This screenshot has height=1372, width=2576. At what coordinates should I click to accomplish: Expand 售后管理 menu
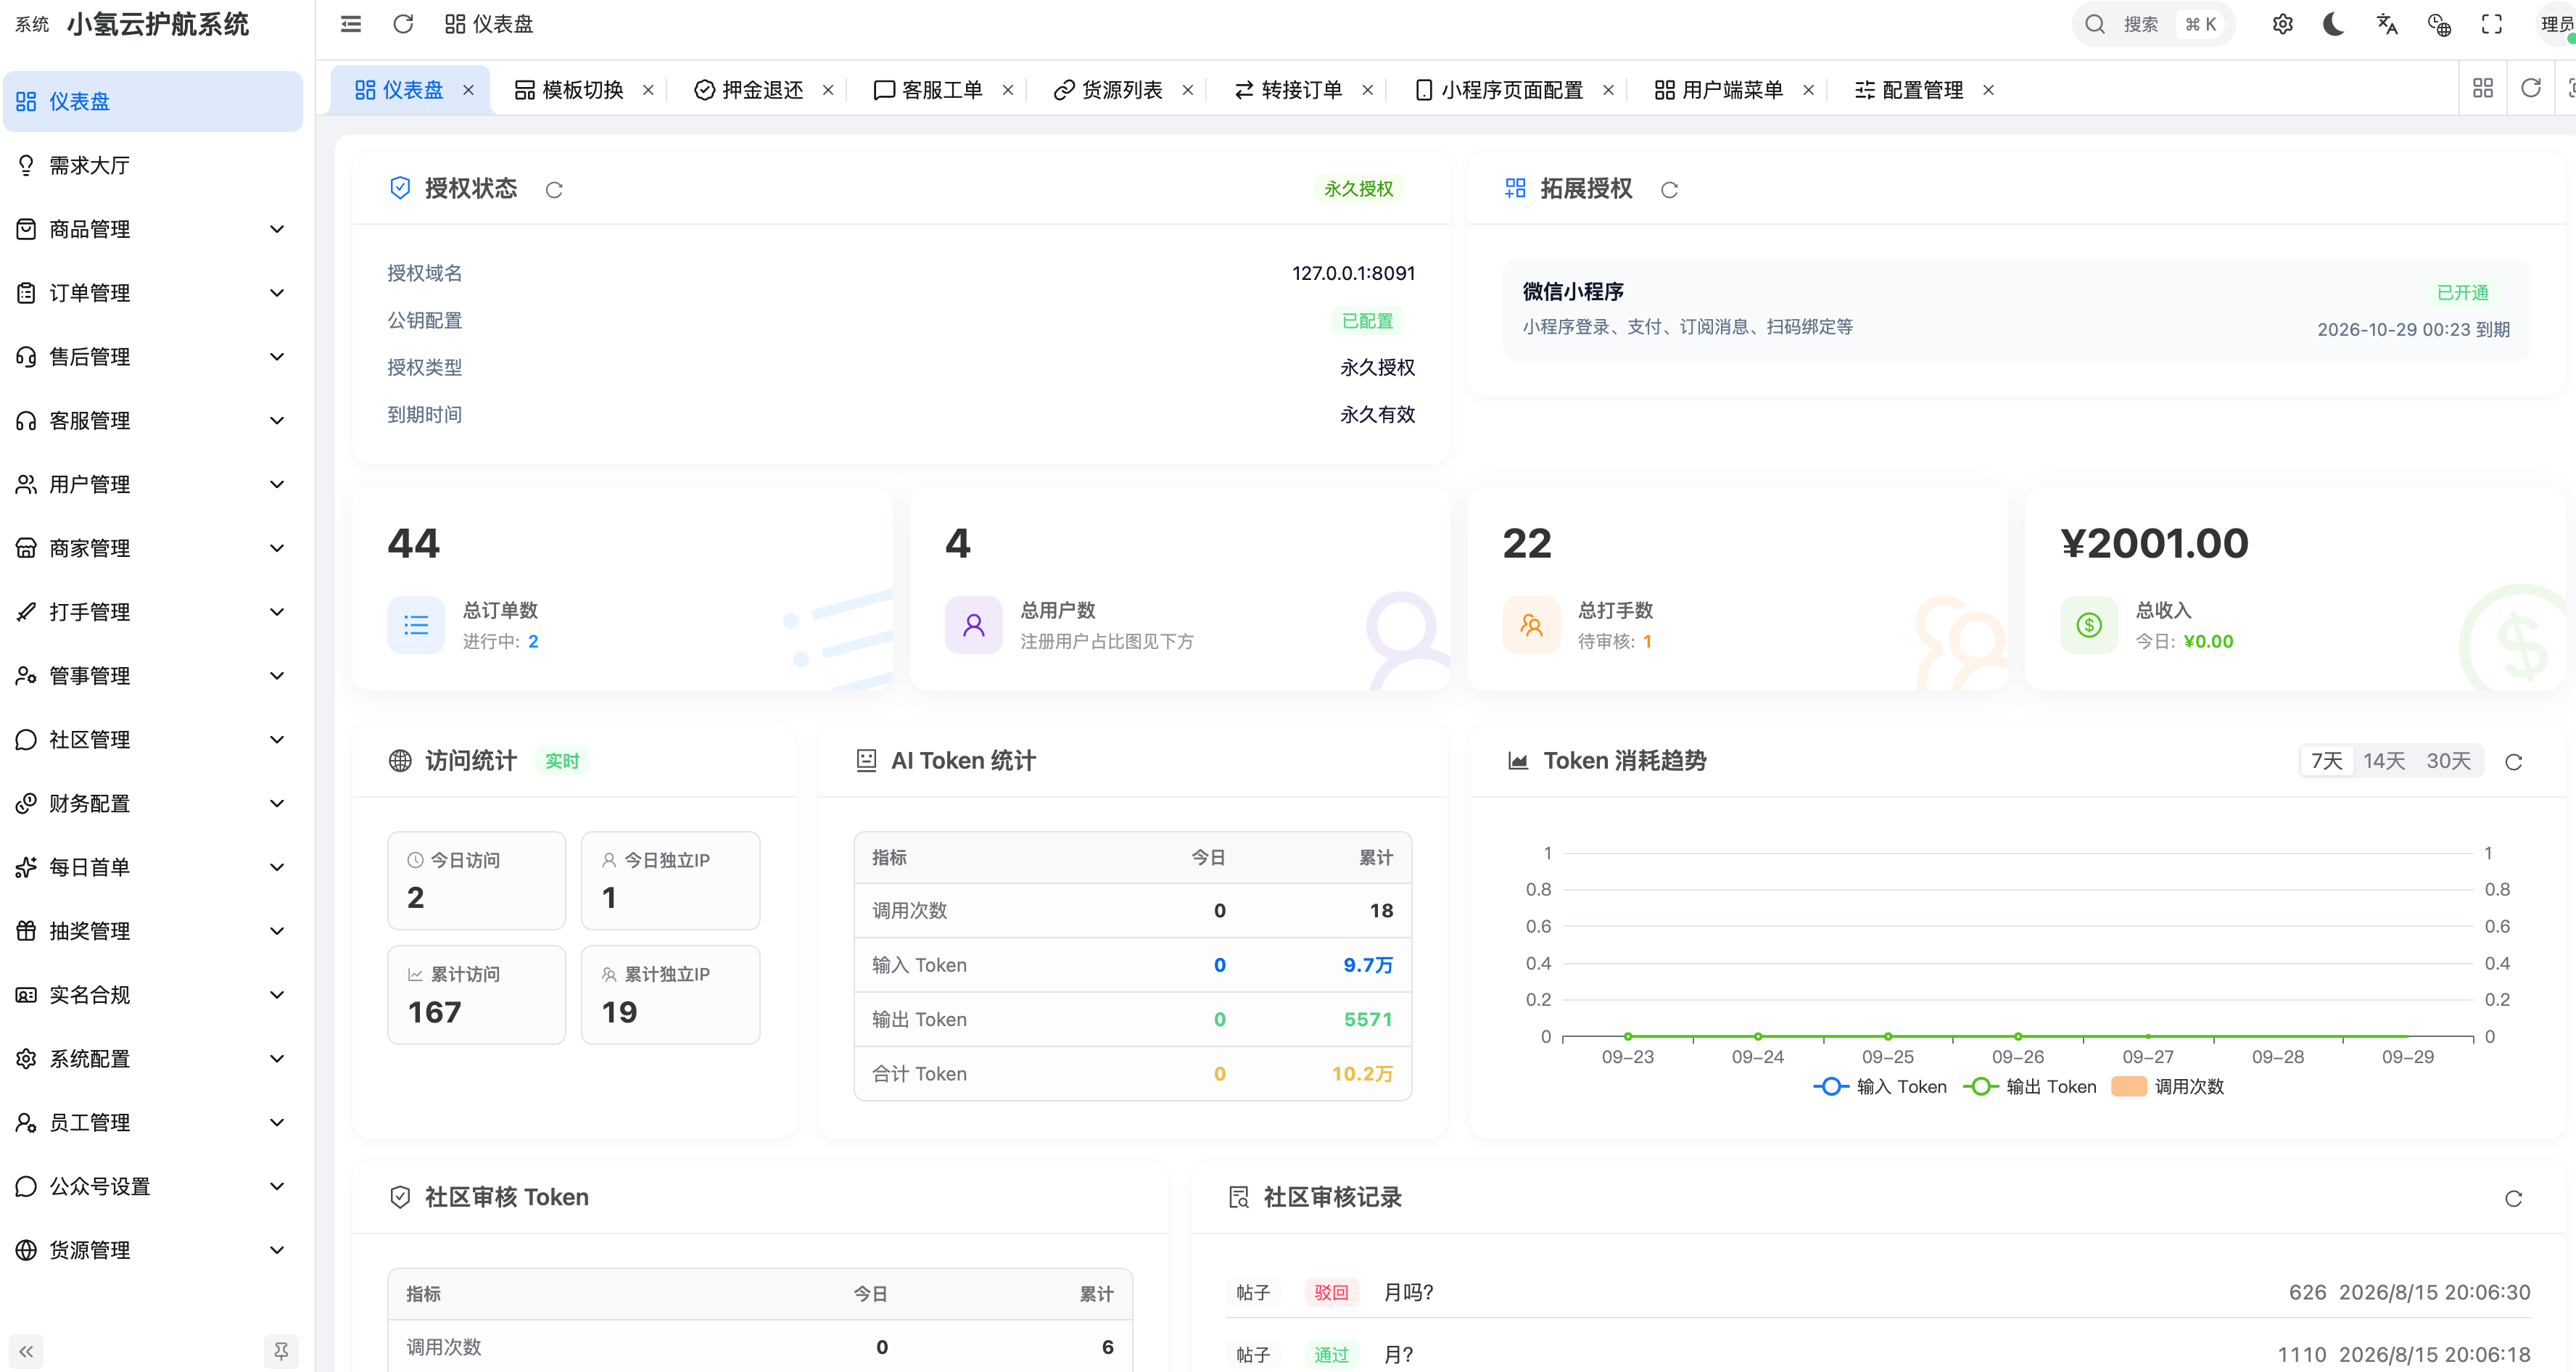pos(152,357)
